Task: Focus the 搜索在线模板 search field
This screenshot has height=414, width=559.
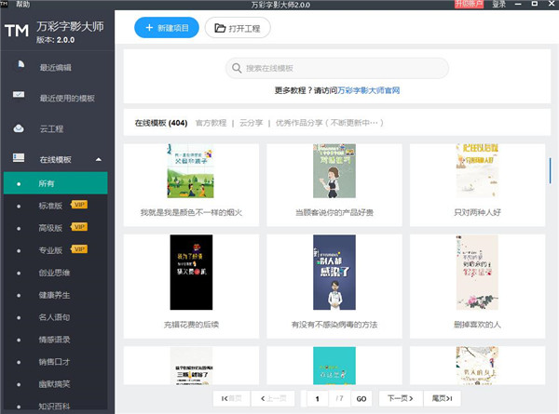Action: (x=337, y=68)
